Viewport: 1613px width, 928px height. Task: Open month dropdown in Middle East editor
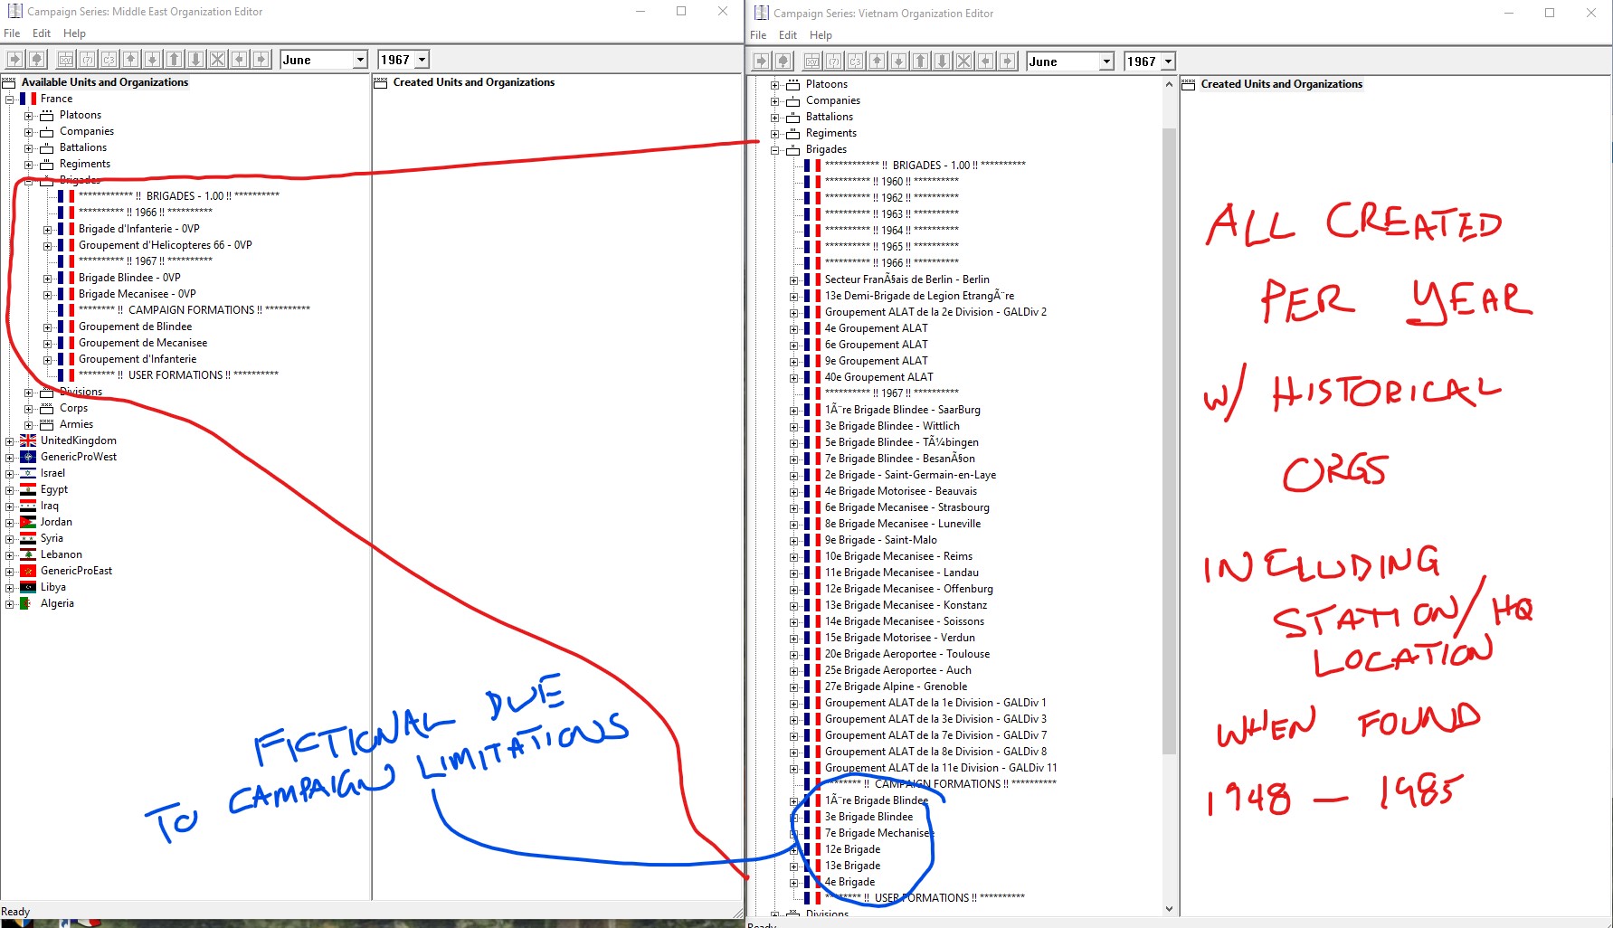point(360,60)
